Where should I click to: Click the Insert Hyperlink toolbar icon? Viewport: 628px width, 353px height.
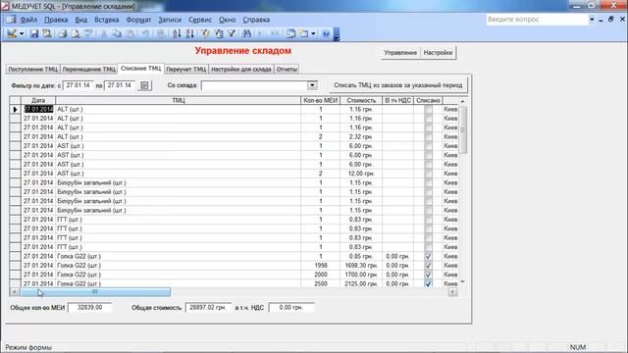point(161,33)
